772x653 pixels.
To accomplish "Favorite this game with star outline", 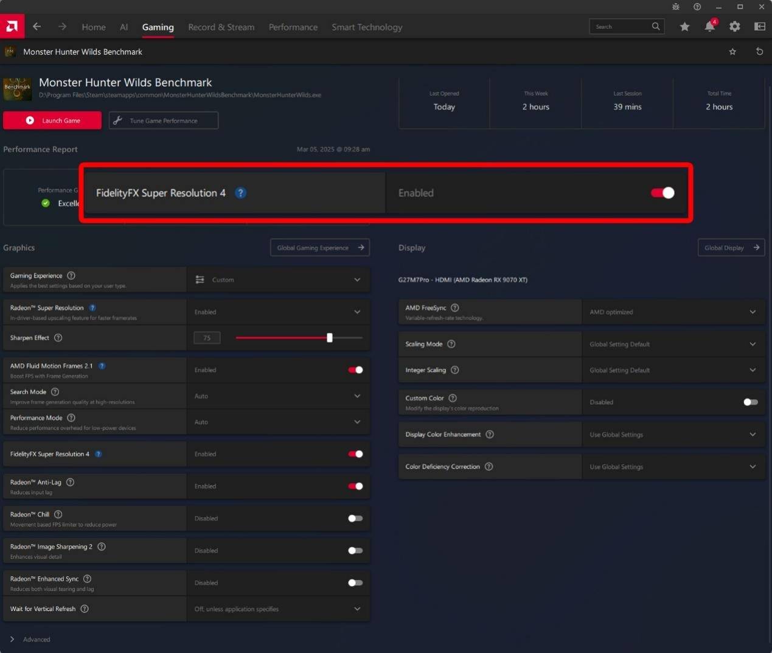I will [732, 52].
